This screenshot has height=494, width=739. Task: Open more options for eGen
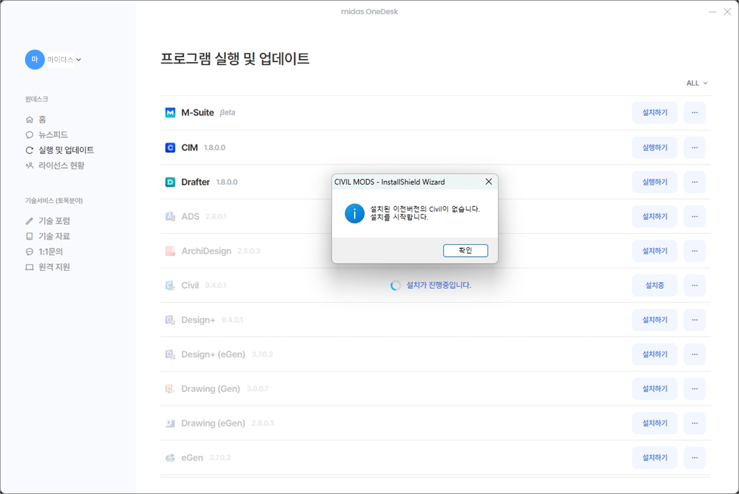tap(695, 458)
